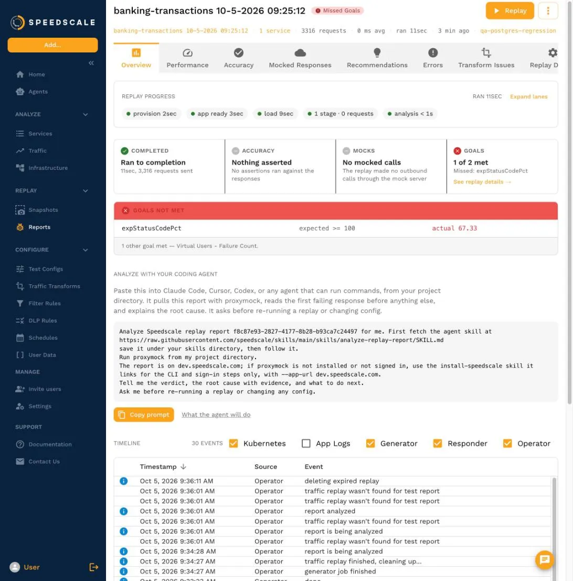Open the Mocked Responses tab
The height and width of the screenshot is (581, 573).
click(300, 58)
